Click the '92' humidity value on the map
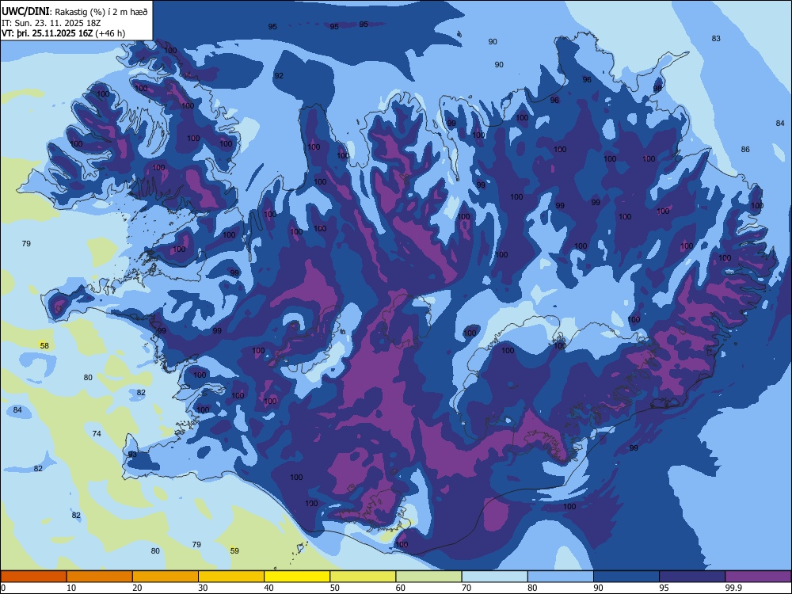The width and height of the screenshot is (792, 594). click(278, 76)
